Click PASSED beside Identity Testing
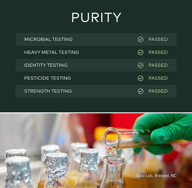 pyautogui.click(x=158, y=65)
